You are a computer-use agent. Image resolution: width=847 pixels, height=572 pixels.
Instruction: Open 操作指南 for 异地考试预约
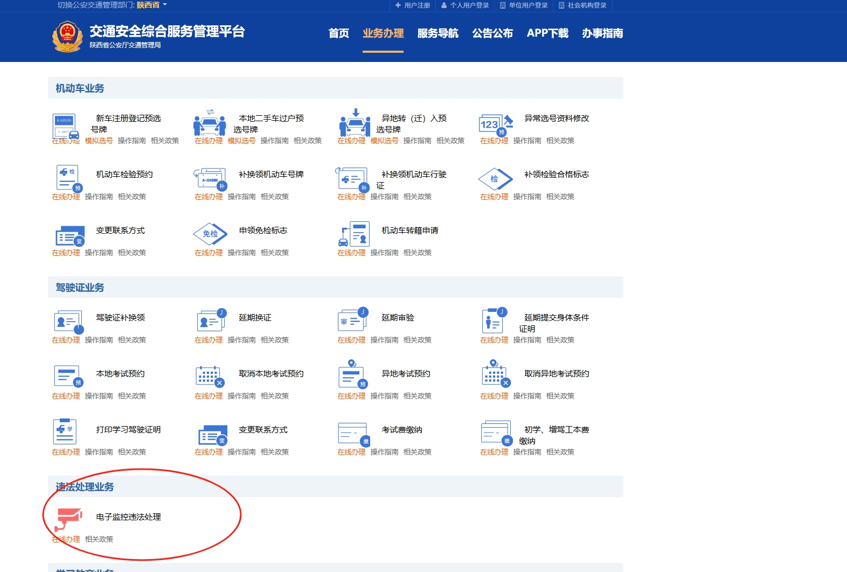pos(384,396)
